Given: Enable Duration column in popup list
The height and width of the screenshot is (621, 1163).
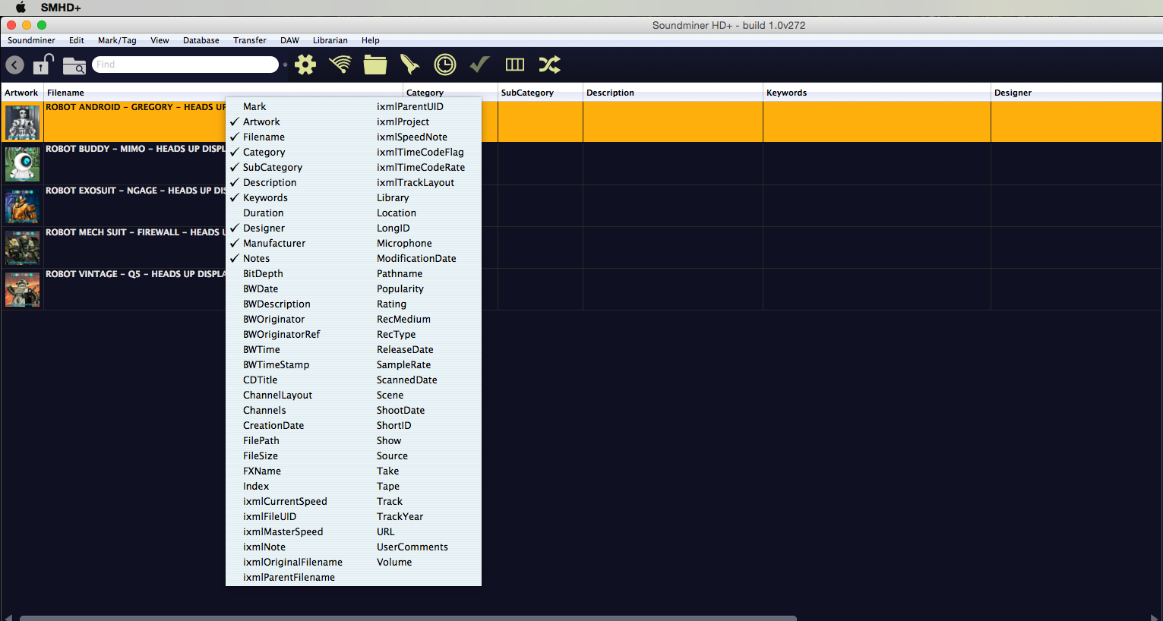Looking at the screenshot, I should tap(263, 213).
